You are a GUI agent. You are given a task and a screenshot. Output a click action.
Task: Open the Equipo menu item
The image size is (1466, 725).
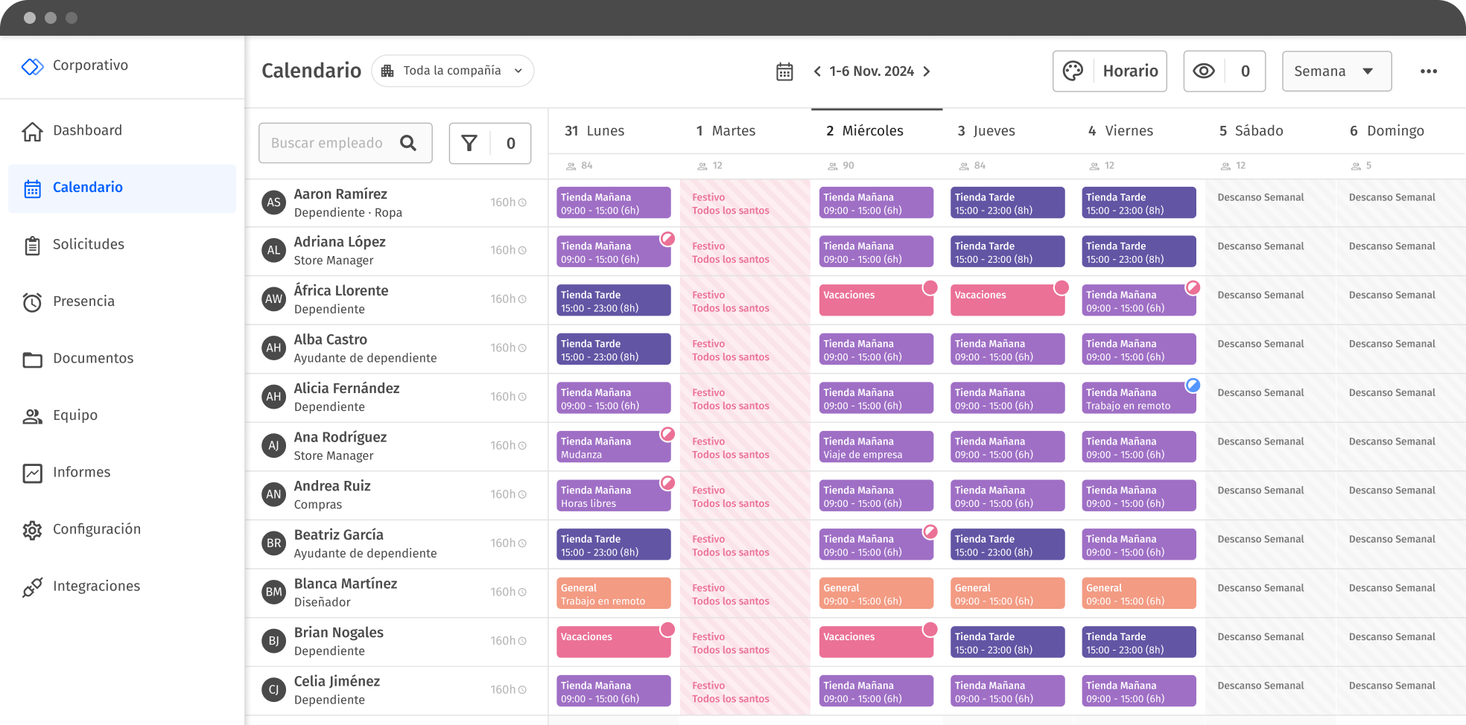pos(74,415)
